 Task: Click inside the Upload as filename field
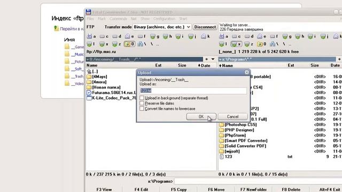coord(193,91)
